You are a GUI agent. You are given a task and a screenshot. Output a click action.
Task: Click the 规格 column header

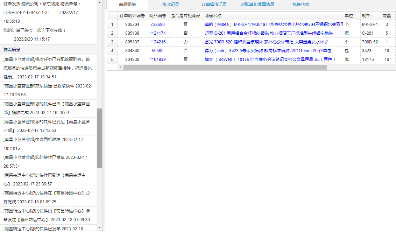click(x=369, y=16)
